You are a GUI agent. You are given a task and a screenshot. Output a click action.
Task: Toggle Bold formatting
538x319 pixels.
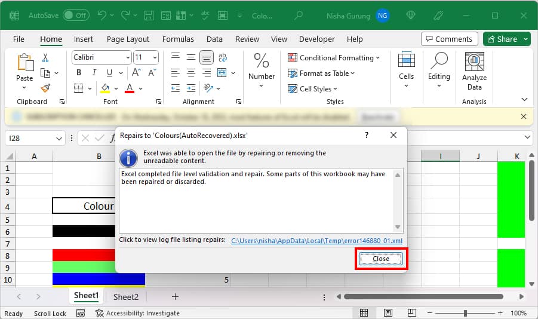[x=79, y=72]
